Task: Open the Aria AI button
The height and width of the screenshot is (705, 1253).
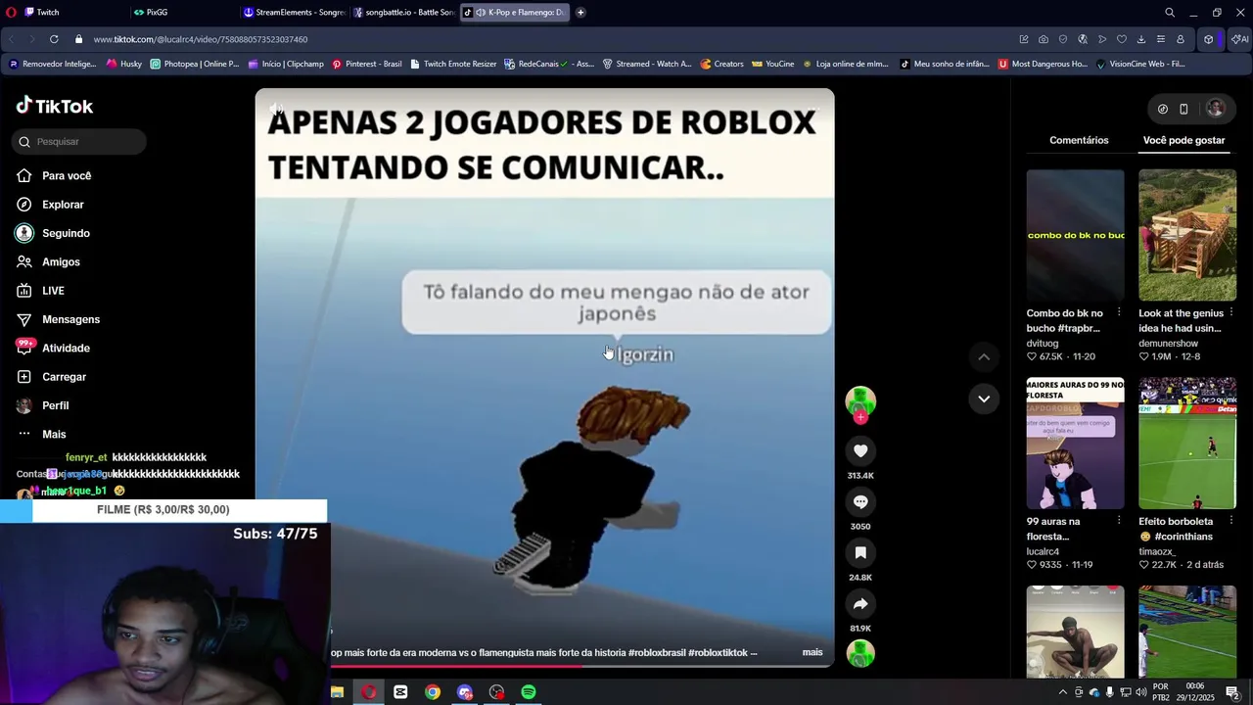Action: (1239, 39)
